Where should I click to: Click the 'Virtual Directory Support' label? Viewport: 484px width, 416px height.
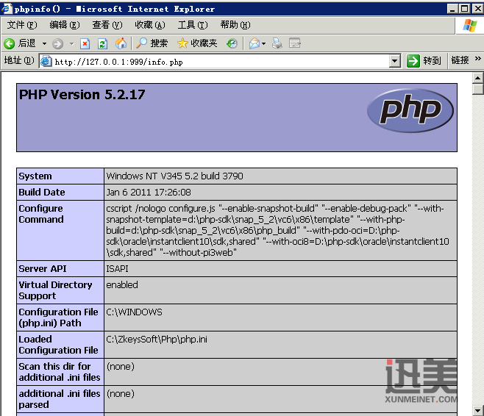point(56,290)
